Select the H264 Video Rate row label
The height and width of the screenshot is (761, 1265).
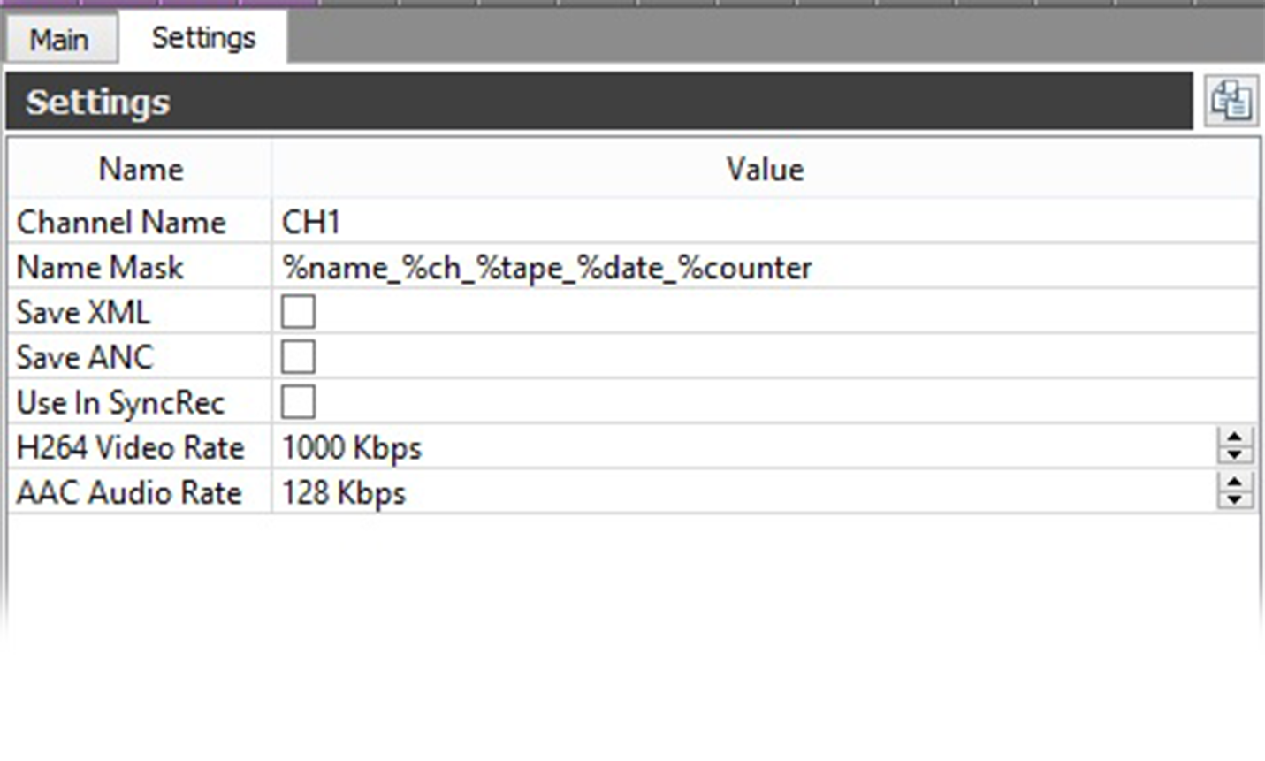(x=130, y=447)
